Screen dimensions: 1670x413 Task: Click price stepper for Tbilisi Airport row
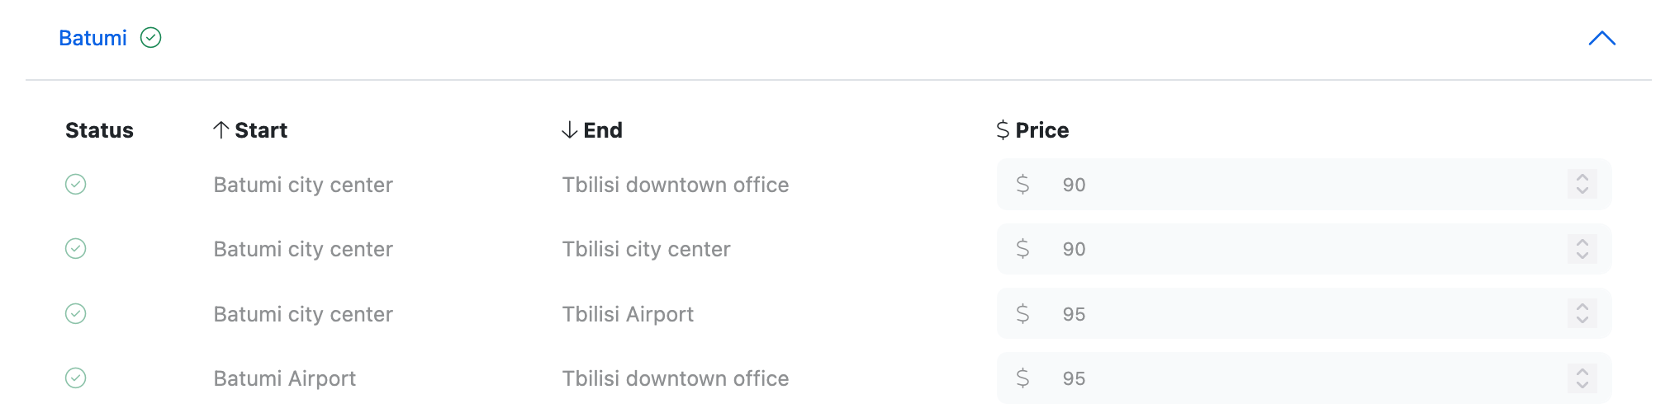coord(1582,314)
